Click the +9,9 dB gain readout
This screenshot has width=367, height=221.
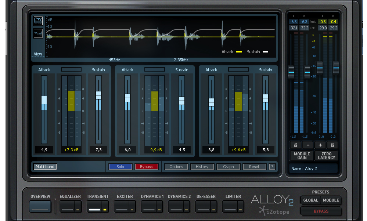tap(155, 150)
